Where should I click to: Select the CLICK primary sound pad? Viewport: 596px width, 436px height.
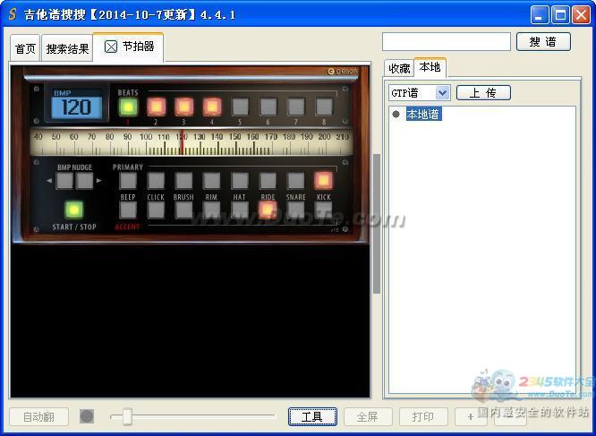[156, 180]
